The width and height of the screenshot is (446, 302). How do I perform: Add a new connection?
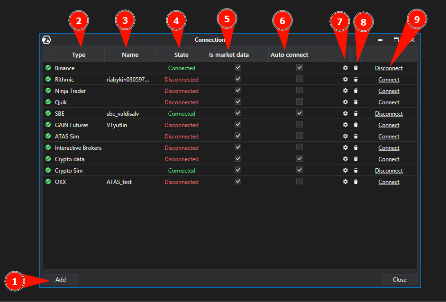[x=60, y=280]
